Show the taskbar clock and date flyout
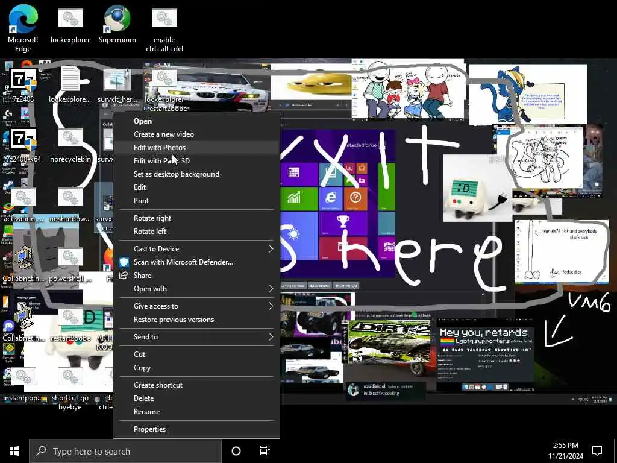The height and width of the screenshot is (463, 617). coord(565,451)
